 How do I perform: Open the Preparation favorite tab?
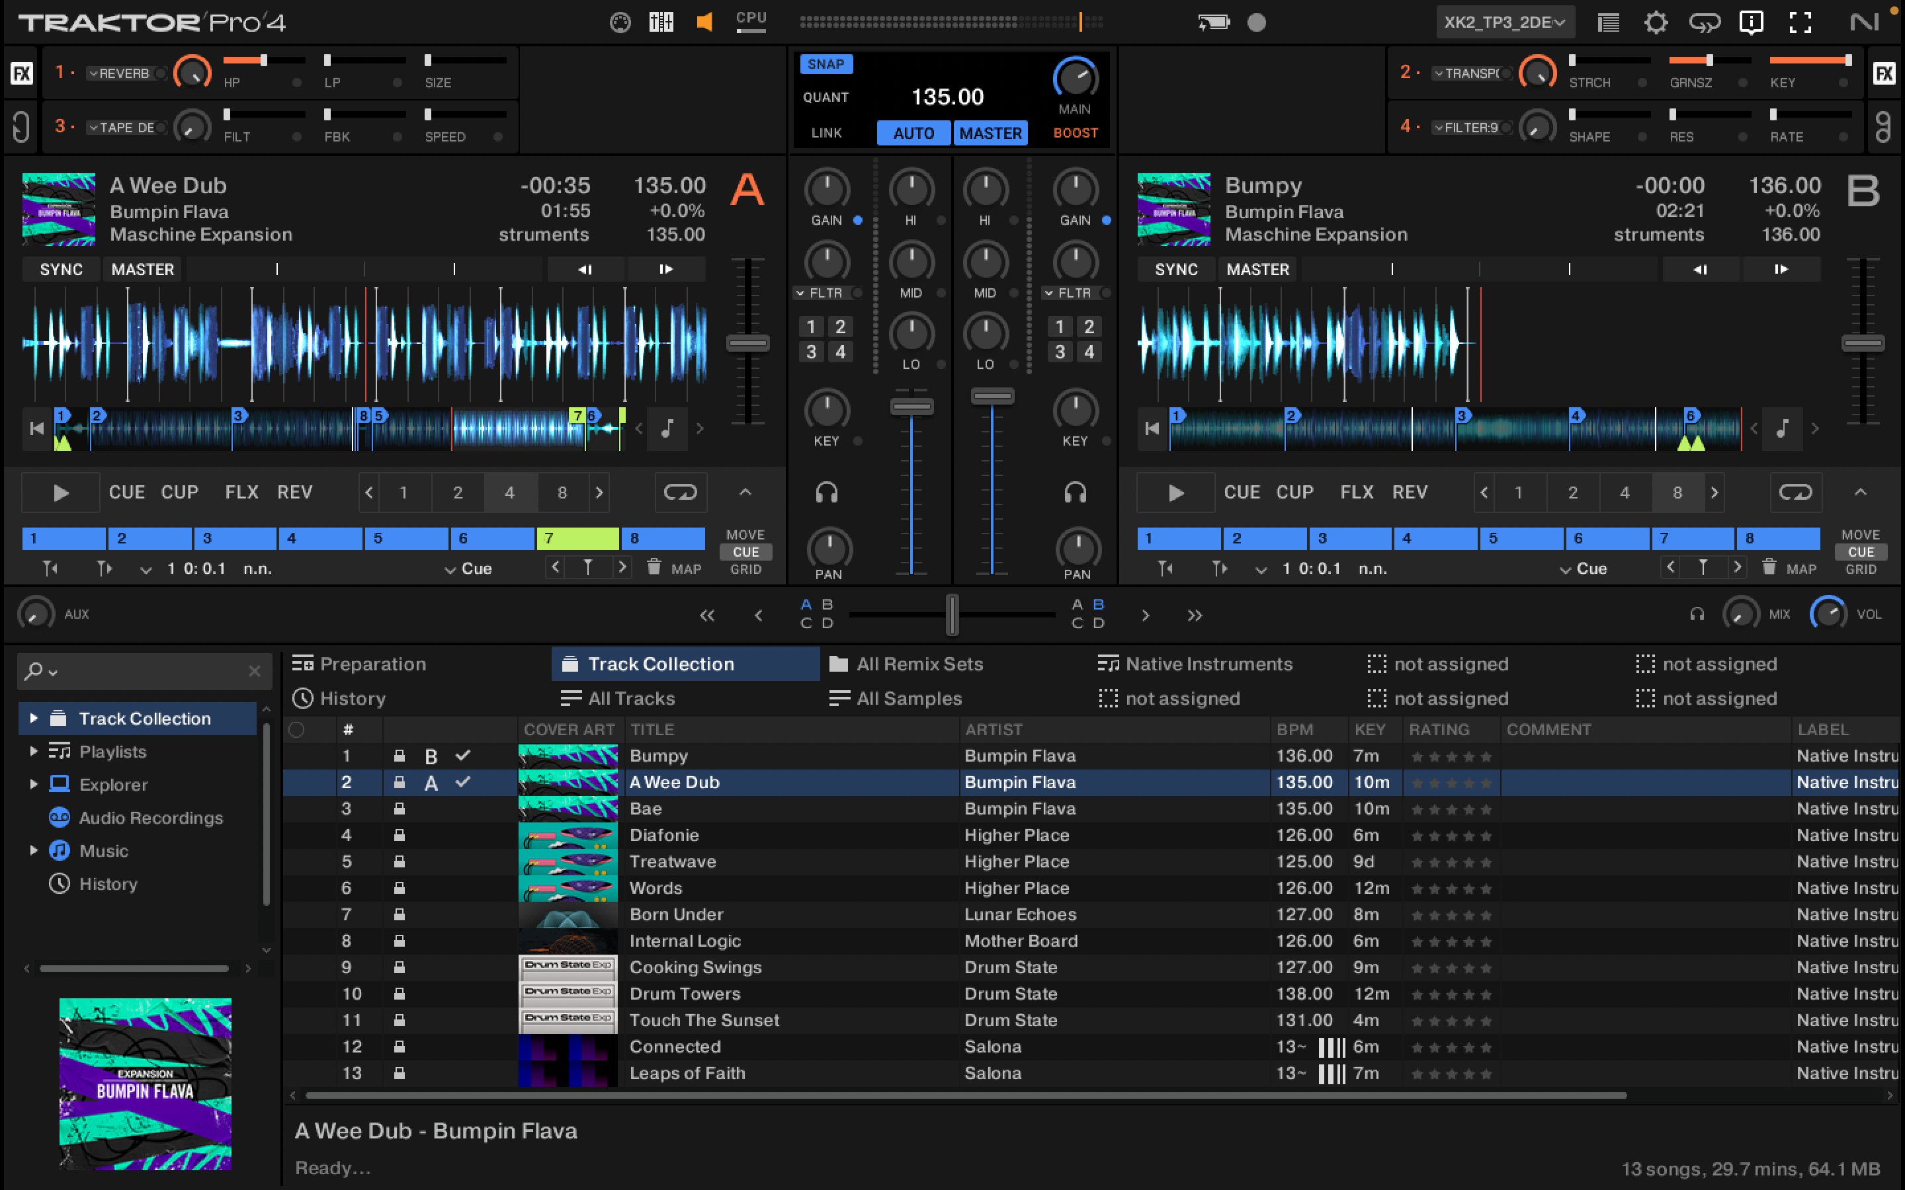[x=372, y=664]
